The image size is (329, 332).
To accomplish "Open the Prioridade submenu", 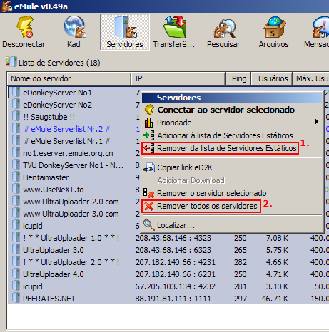I will 232,123.
